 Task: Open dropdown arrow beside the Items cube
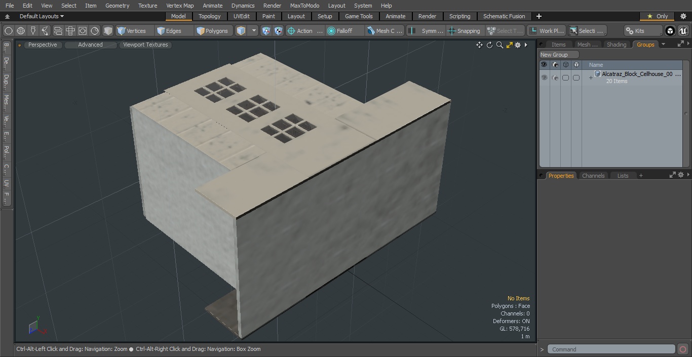254,31
